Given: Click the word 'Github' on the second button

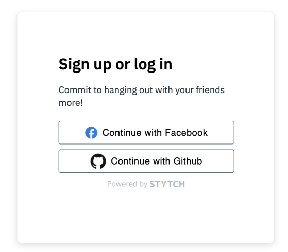Looking at the screenshot, I should 188,161.
